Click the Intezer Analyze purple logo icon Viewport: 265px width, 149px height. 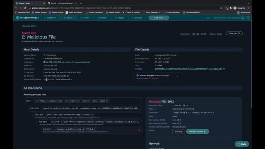tap(137, 75)
